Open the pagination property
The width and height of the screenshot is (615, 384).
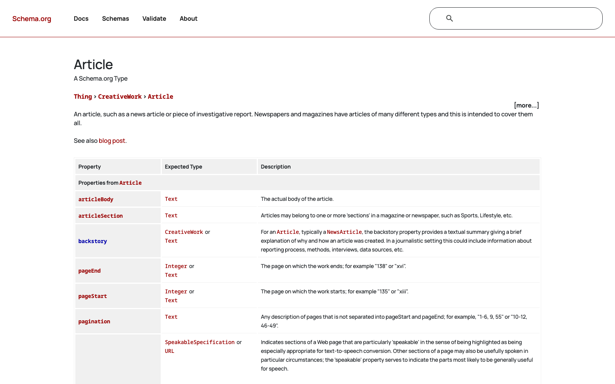pos(94,321)
